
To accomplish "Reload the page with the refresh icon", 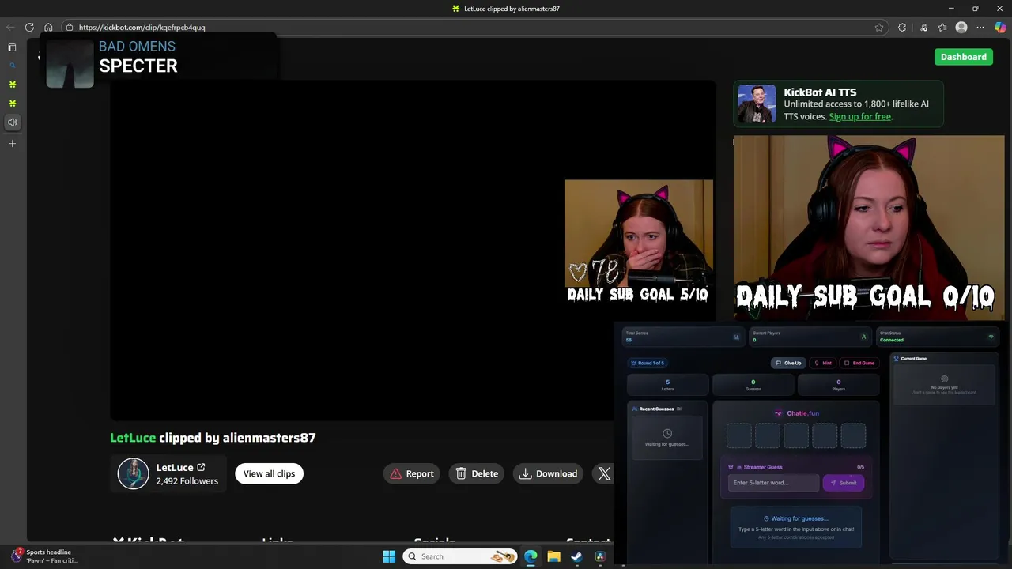I will [29, 28].
